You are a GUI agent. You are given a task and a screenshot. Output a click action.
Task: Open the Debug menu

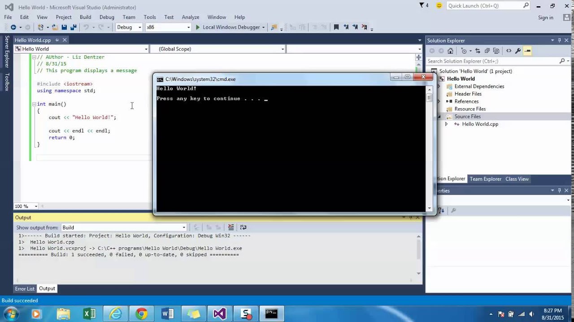pyautogui.click(x=107, y=17)
